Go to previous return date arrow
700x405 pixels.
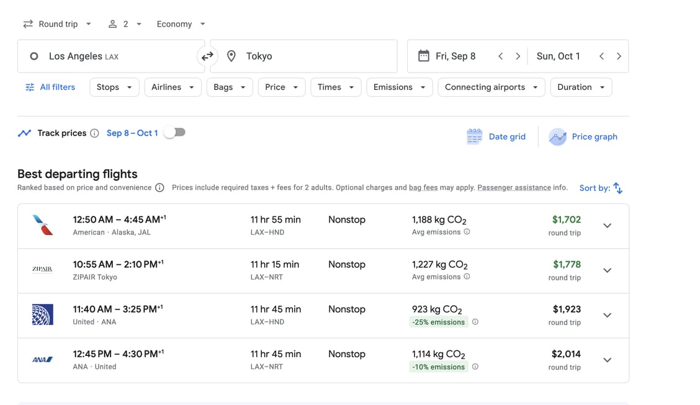click(601, 56)
